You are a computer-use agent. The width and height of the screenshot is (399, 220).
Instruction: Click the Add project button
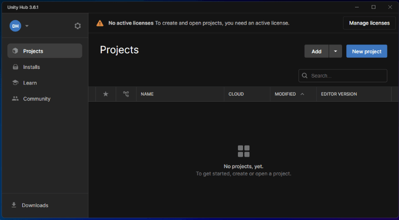(x=317, y=51)
